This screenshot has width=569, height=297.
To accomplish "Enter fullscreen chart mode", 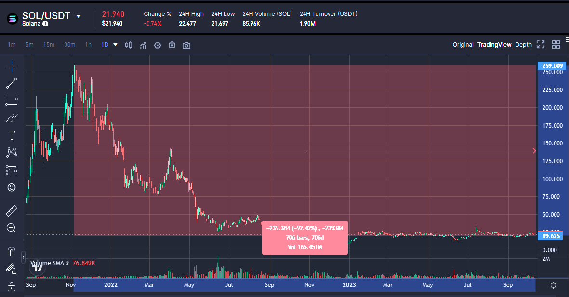I will [541, 45].
